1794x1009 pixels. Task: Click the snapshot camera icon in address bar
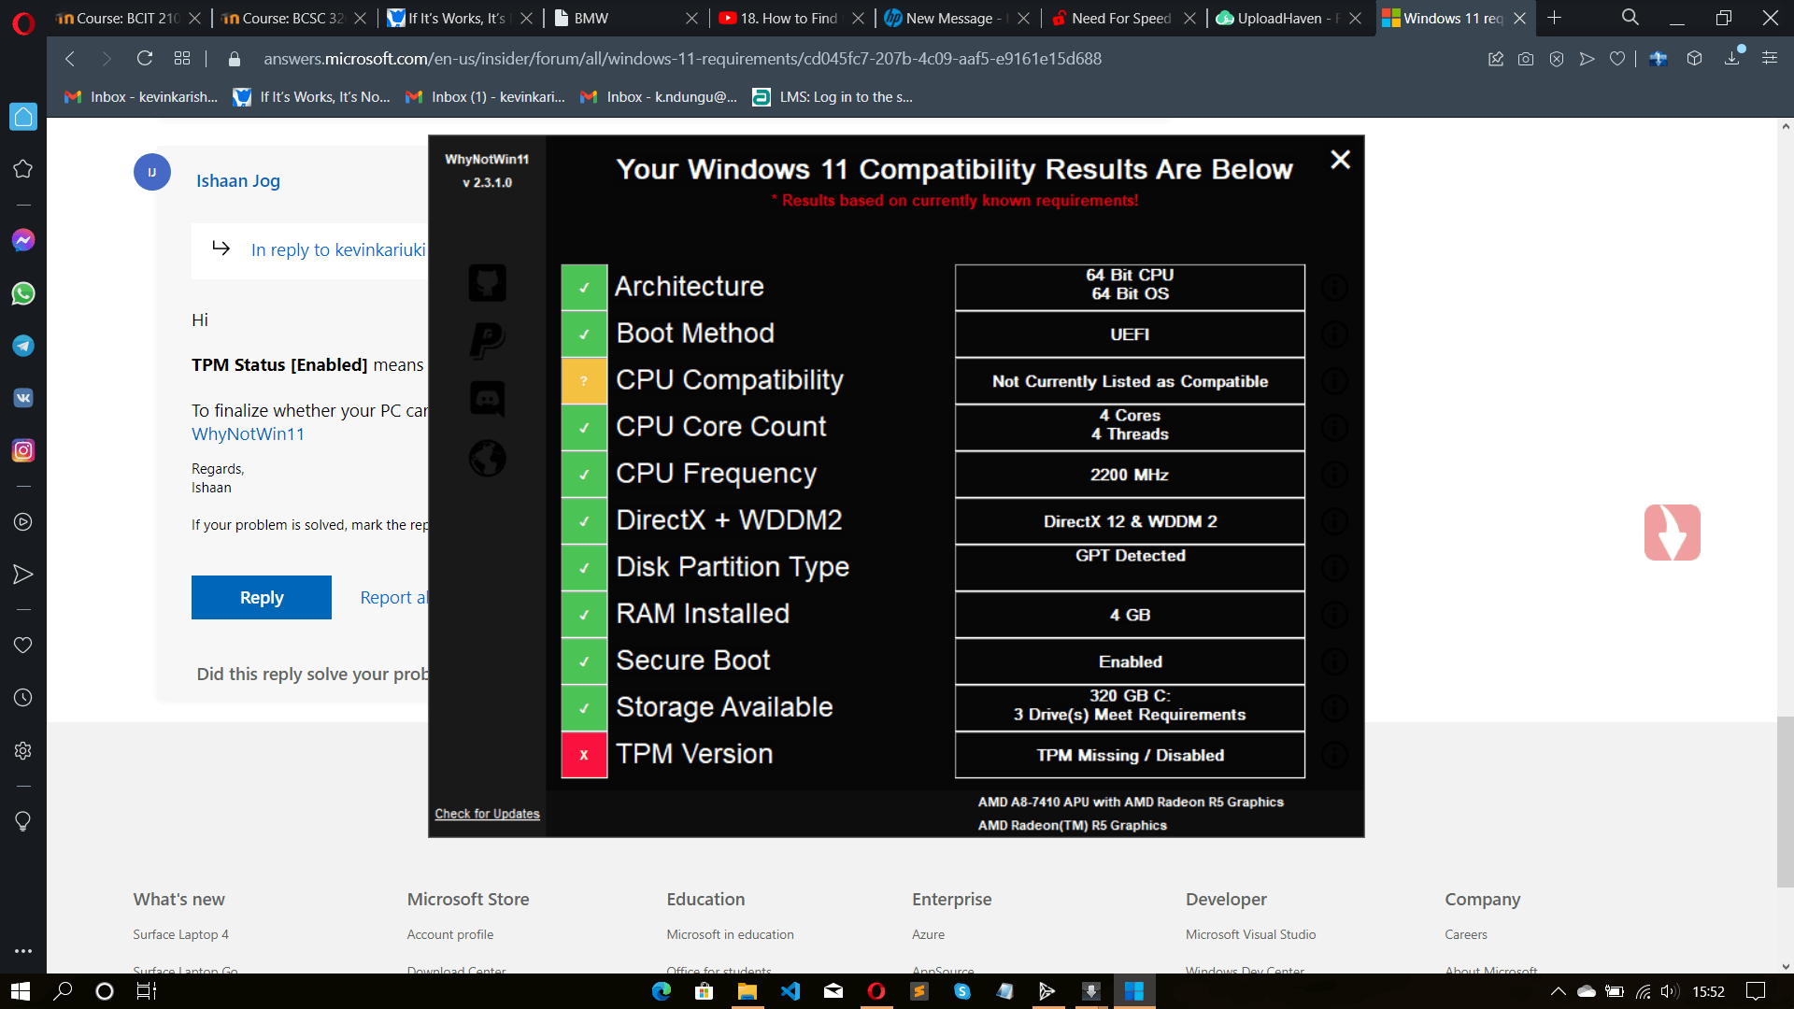[1526, 59]
